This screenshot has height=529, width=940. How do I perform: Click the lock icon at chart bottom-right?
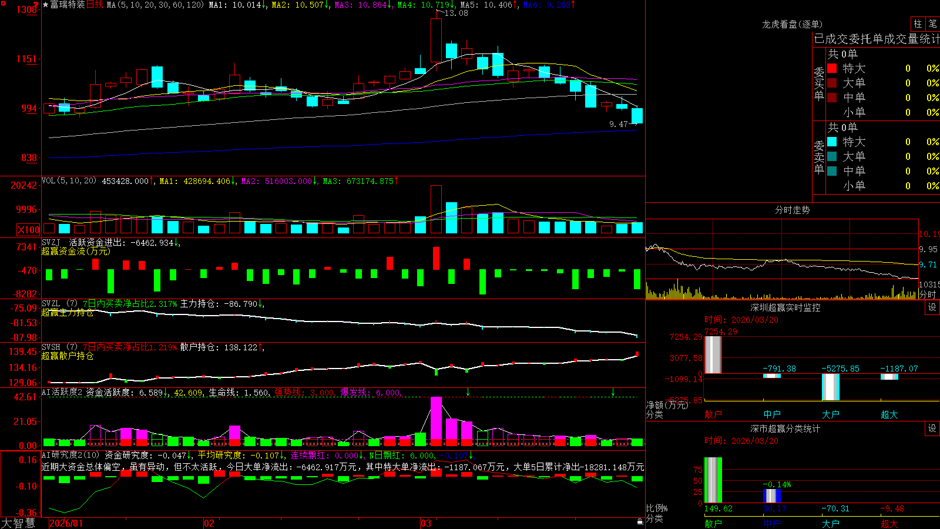(x=640, y=522)
